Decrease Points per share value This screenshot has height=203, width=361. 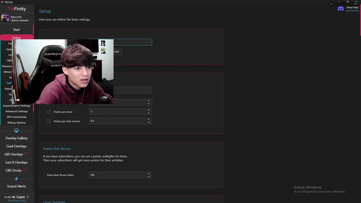click(149, 113)
